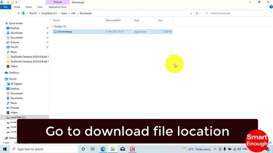Launch Microsoft Edge from taskbar
The width and height of the screenshot is (273, 153).
103,149
